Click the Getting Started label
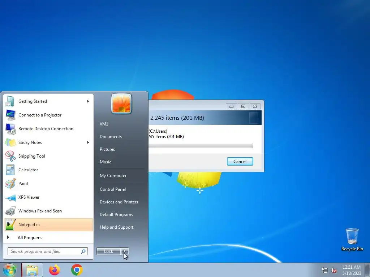This screenshot has height=277, width=370. (x=33, y=101)
